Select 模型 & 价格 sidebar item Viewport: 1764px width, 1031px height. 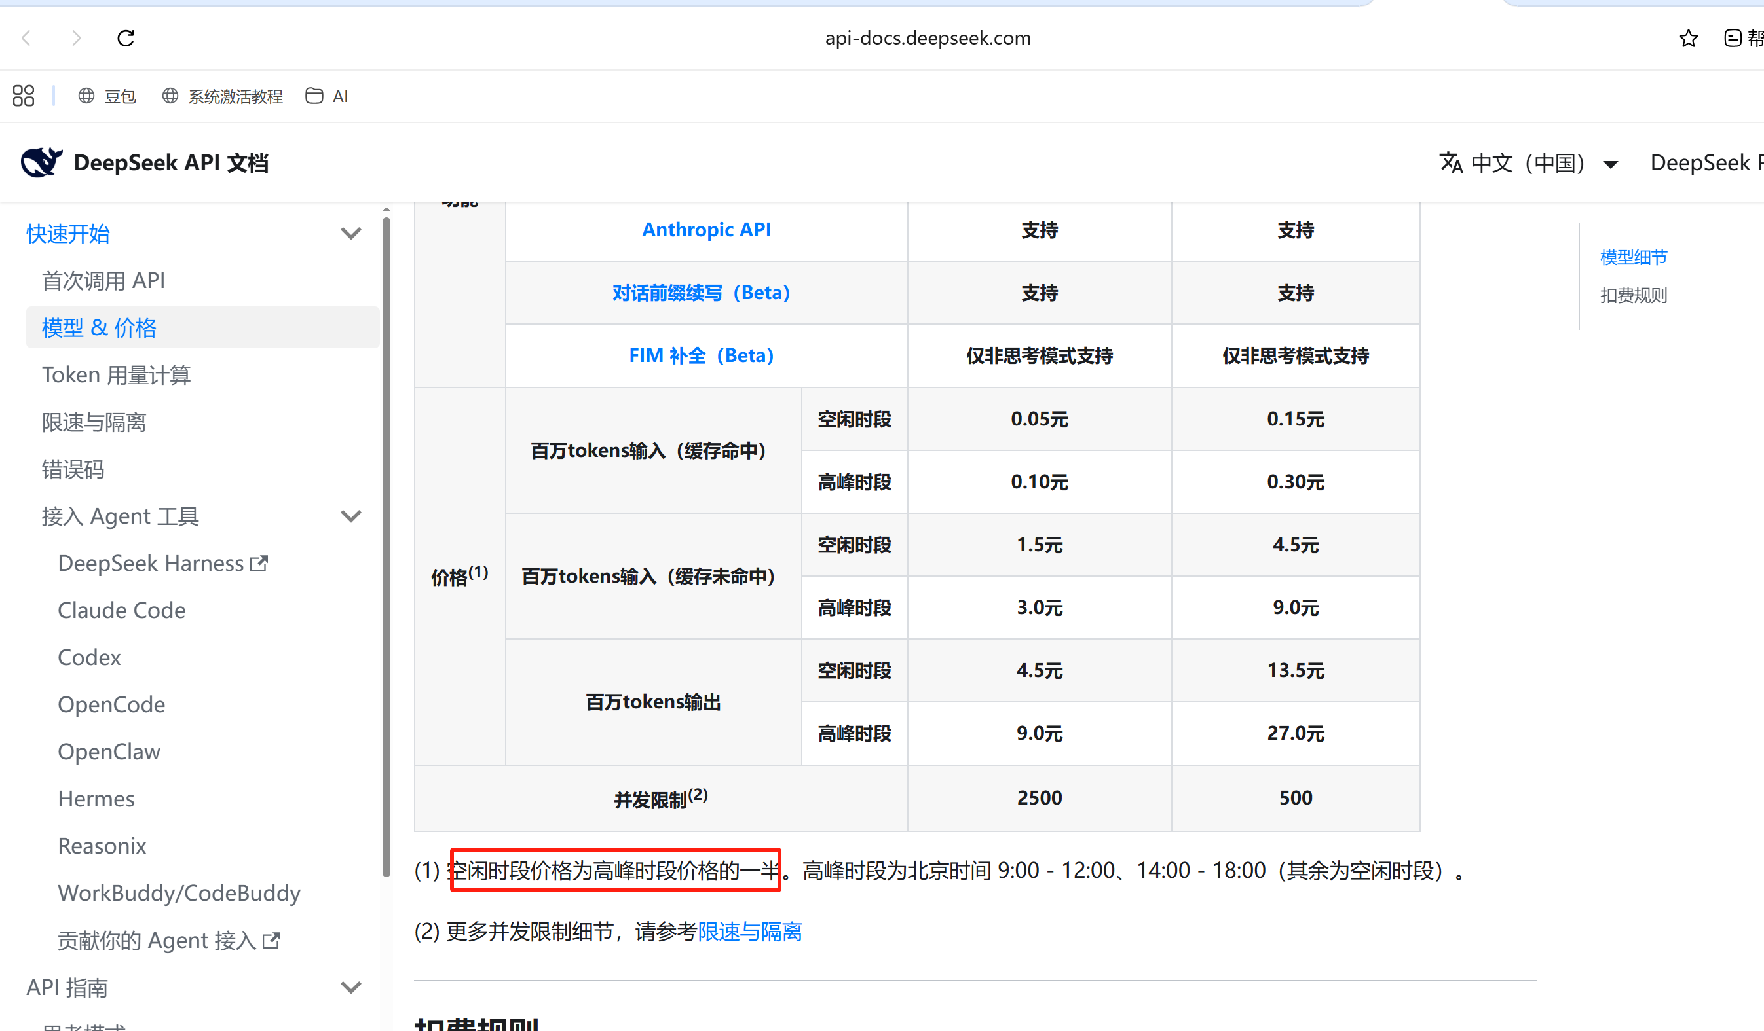tap(203, 327)
